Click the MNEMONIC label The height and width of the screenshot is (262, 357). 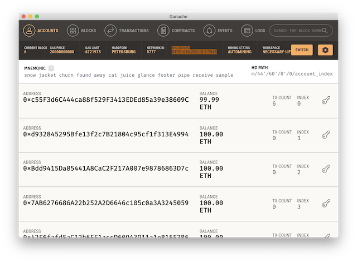pyautogui.click(x=35, y=68)
